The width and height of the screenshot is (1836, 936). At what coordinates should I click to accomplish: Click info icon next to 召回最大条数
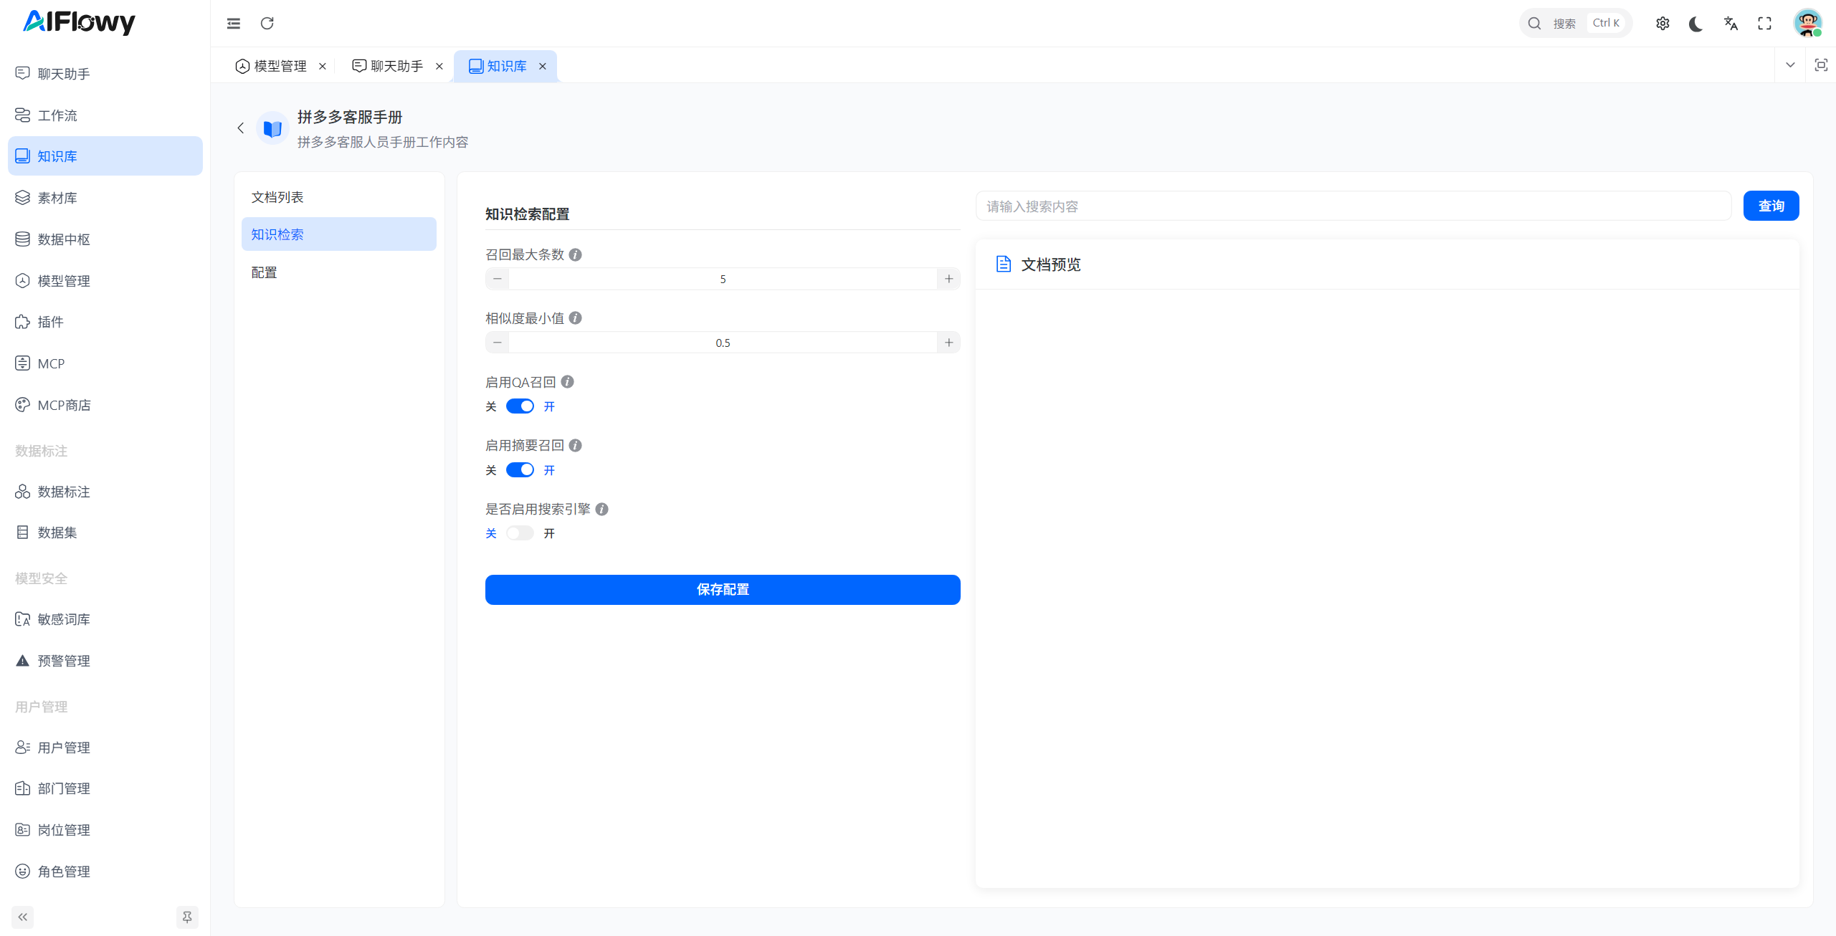coord(575,254)
